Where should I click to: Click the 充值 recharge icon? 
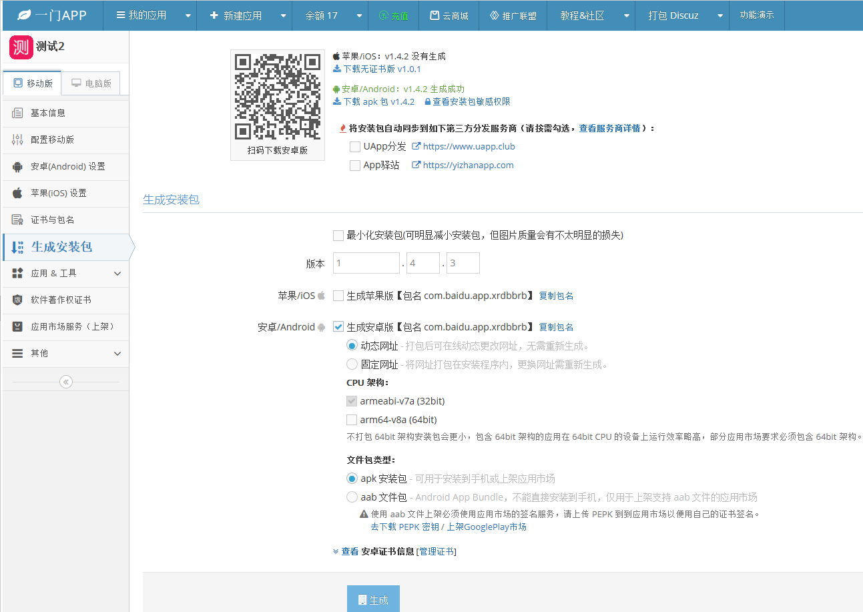tap(383, 15)
